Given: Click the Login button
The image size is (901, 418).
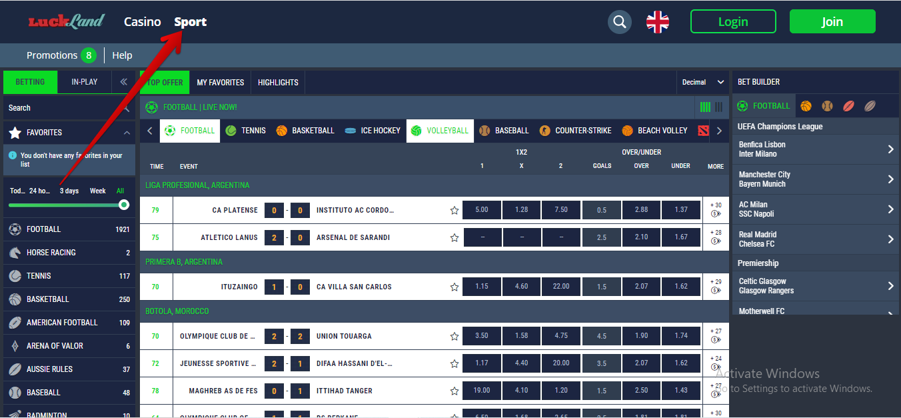Looking at the screenshot, I should click(x=733, y=22).
